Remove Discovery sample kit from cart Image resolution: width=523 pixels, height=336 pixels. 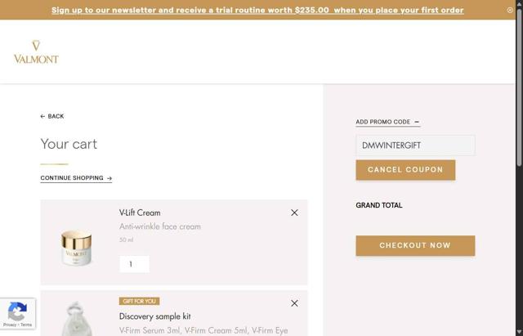click(294, 303)
